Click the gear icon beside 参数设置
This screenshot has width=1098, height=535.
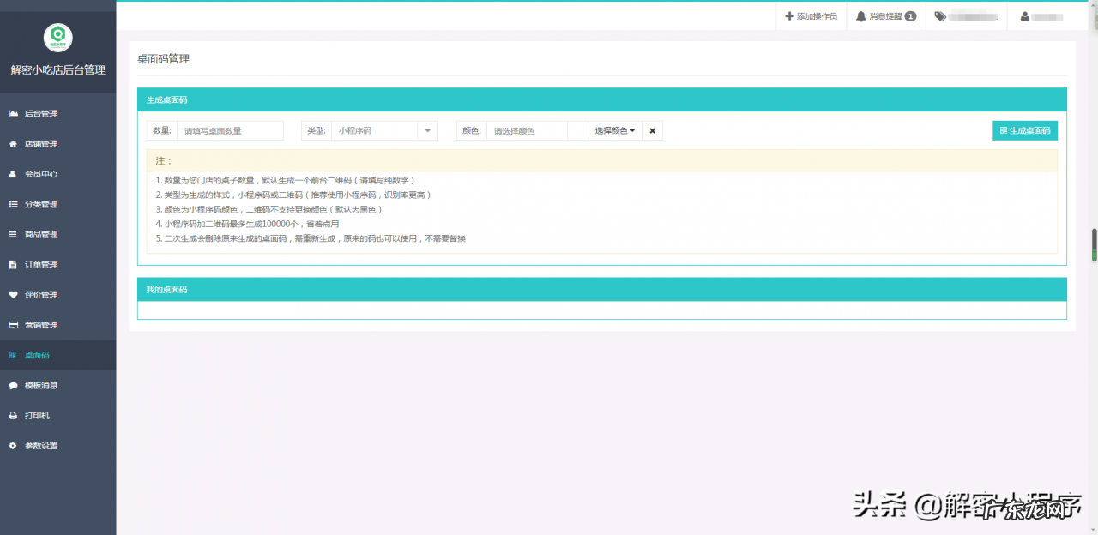coord(13,446)
